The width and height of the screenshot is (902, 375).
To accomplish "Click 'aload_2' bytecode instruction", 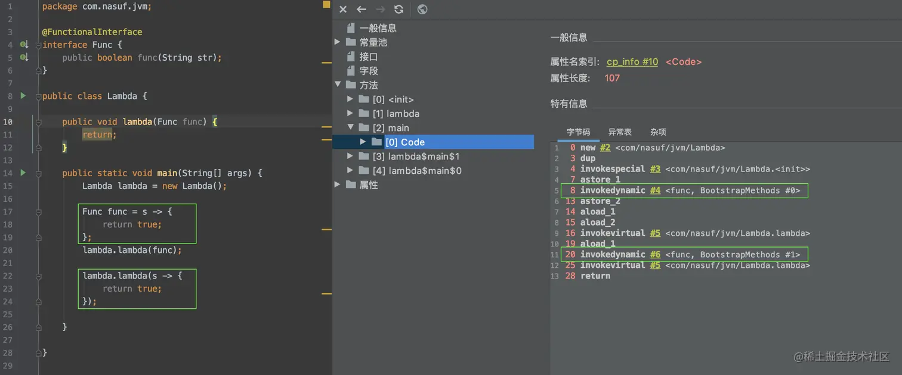I will point(598,223).
